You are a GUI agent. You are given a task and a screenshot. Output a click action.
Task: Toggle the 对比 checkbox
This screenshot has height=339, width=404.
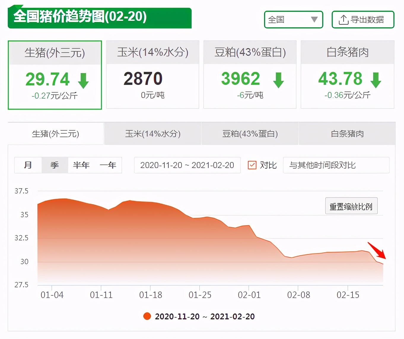tap(252, 165)
